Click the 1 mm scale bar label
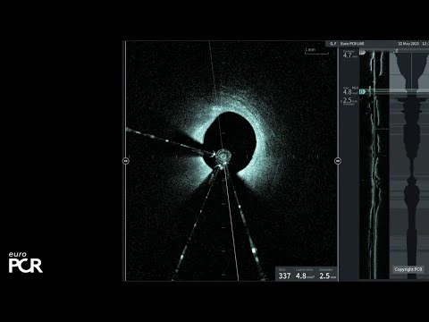The image size is (429, 322). [310, 49]
